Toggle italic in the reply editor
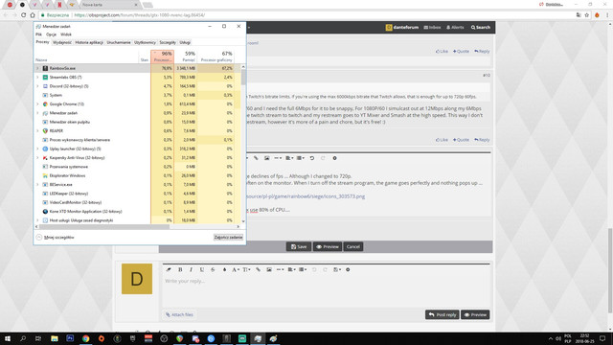The image size is (613, 345). [x=191, y=269]
